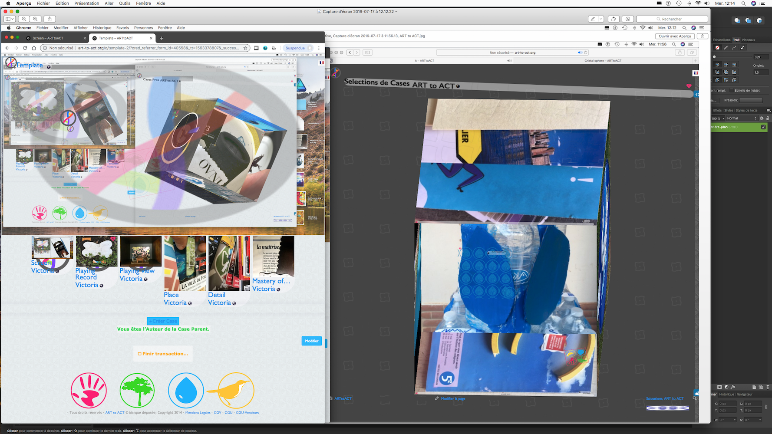This screenshot has width=772, height=434.
Task: Open the Présentation menu
Action: tap(87, 3)
